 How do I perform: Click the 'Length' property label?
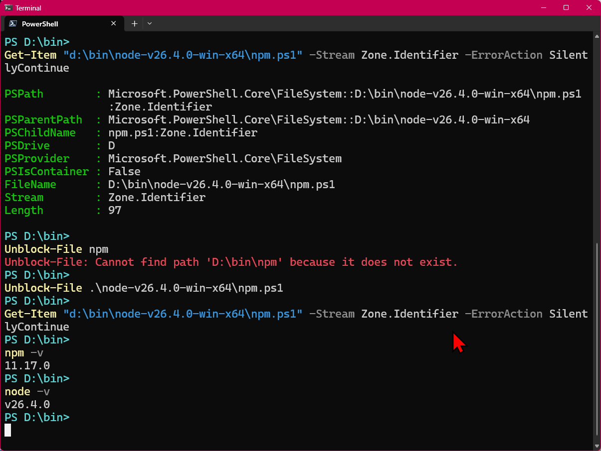point(24,211)
